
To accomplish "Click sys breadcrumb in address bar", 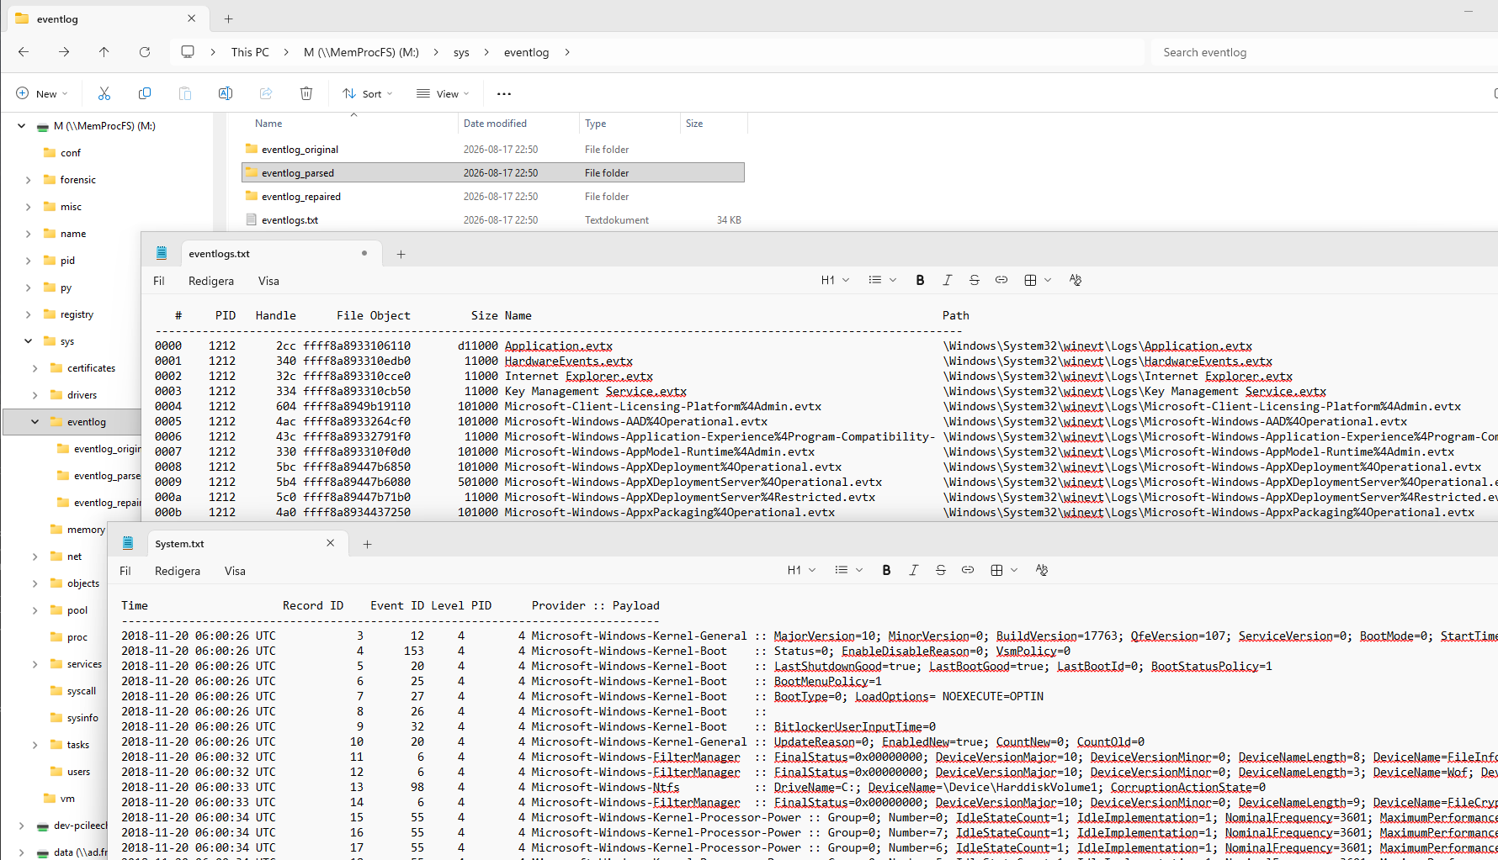I will pos(461,52).
